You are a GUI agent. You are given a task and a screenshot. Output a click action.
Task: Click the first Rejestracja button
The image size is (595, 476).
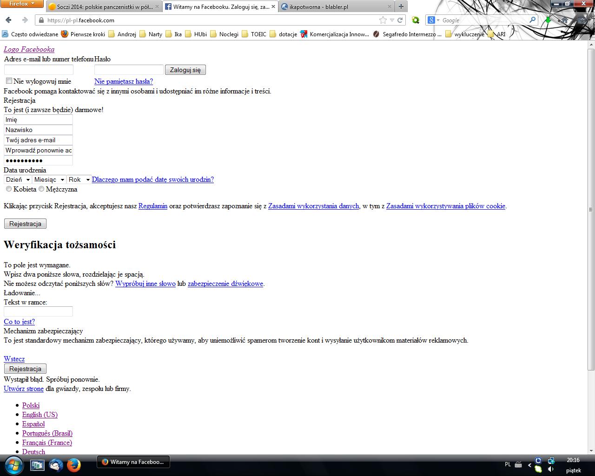click(25, 224)
